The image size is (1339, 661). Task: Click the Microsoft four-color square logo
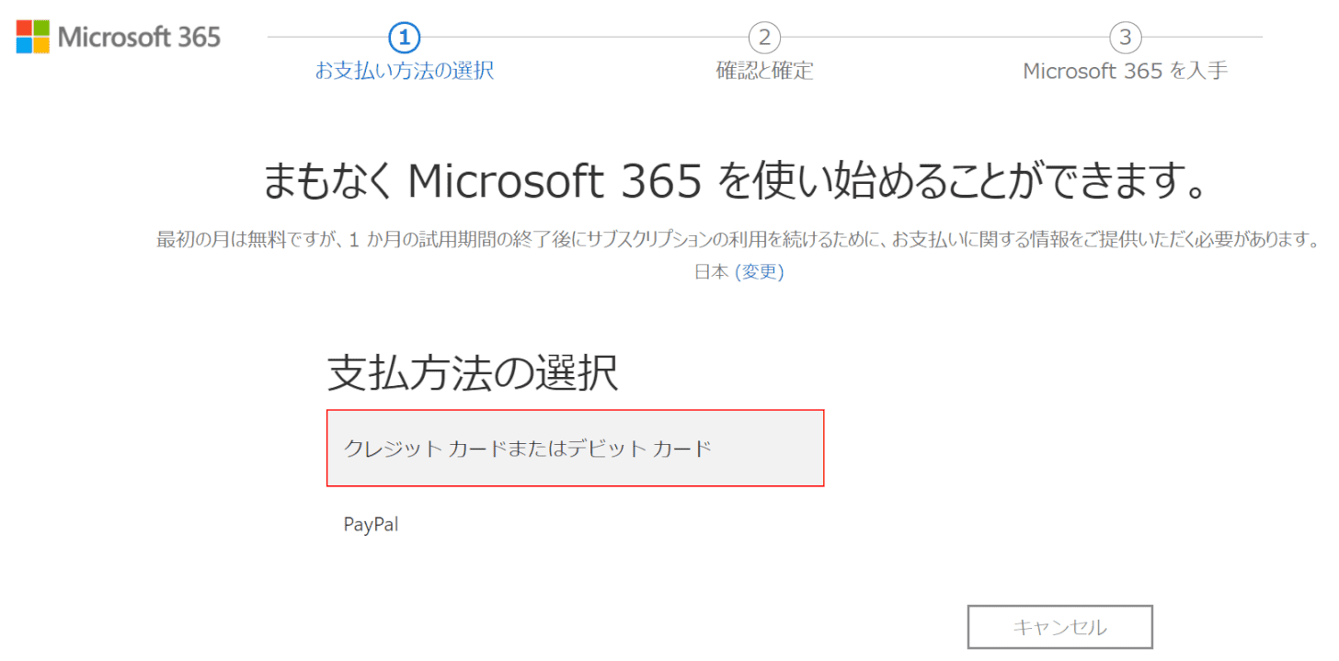[x=33, y=37]
